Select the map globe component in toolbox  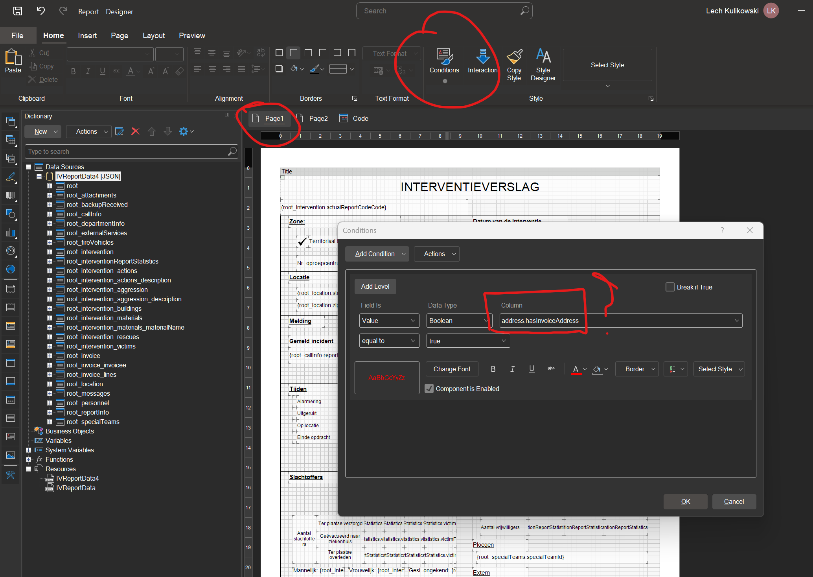pyautogui.click(x=11, y=269)
